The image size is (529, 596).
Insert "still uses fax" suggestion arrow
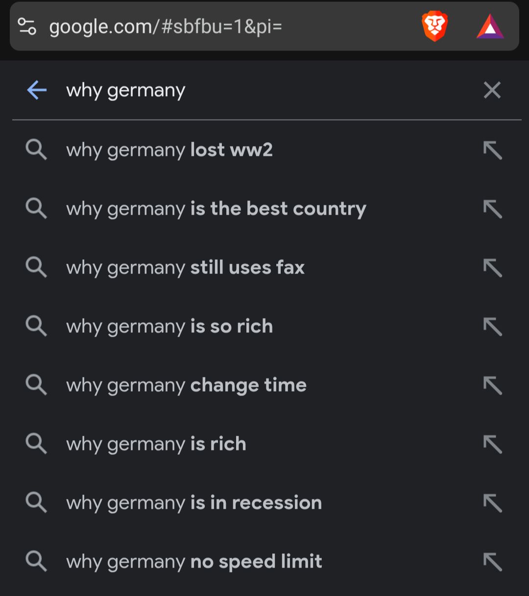(492, 268)
